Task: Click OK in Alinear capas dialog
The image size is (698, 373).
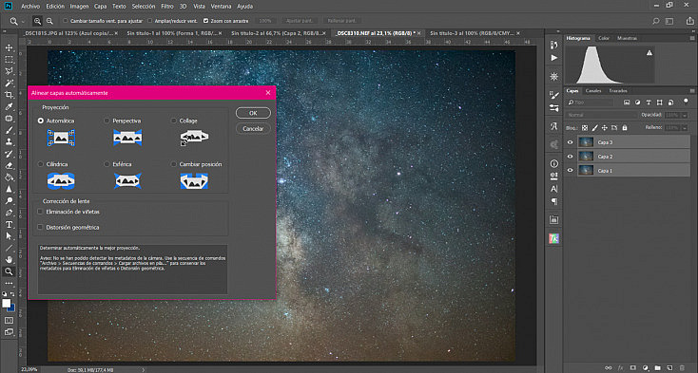Action: click(253, 113)
